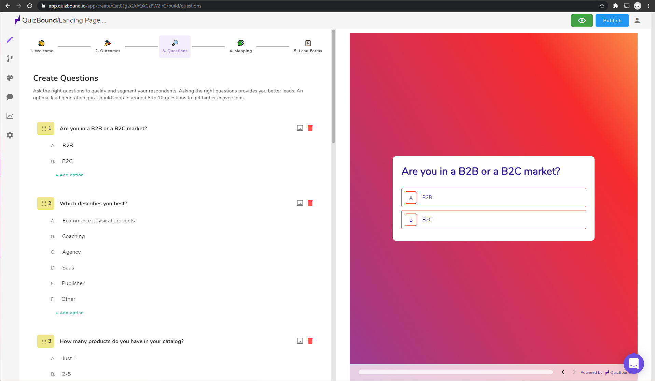The image size is (655, 381).
Task: Add image to question 3
Action: pyautogui.click(x=300, y=341)
